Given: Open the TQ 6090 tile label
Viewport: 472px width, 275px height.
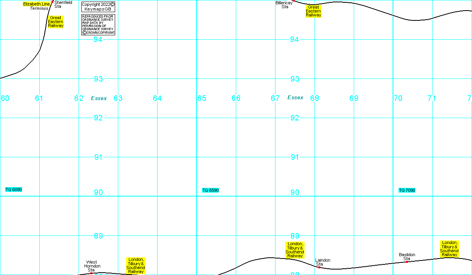Looking at the screenshot, I should pyautogui.click(x=14, y=189).
